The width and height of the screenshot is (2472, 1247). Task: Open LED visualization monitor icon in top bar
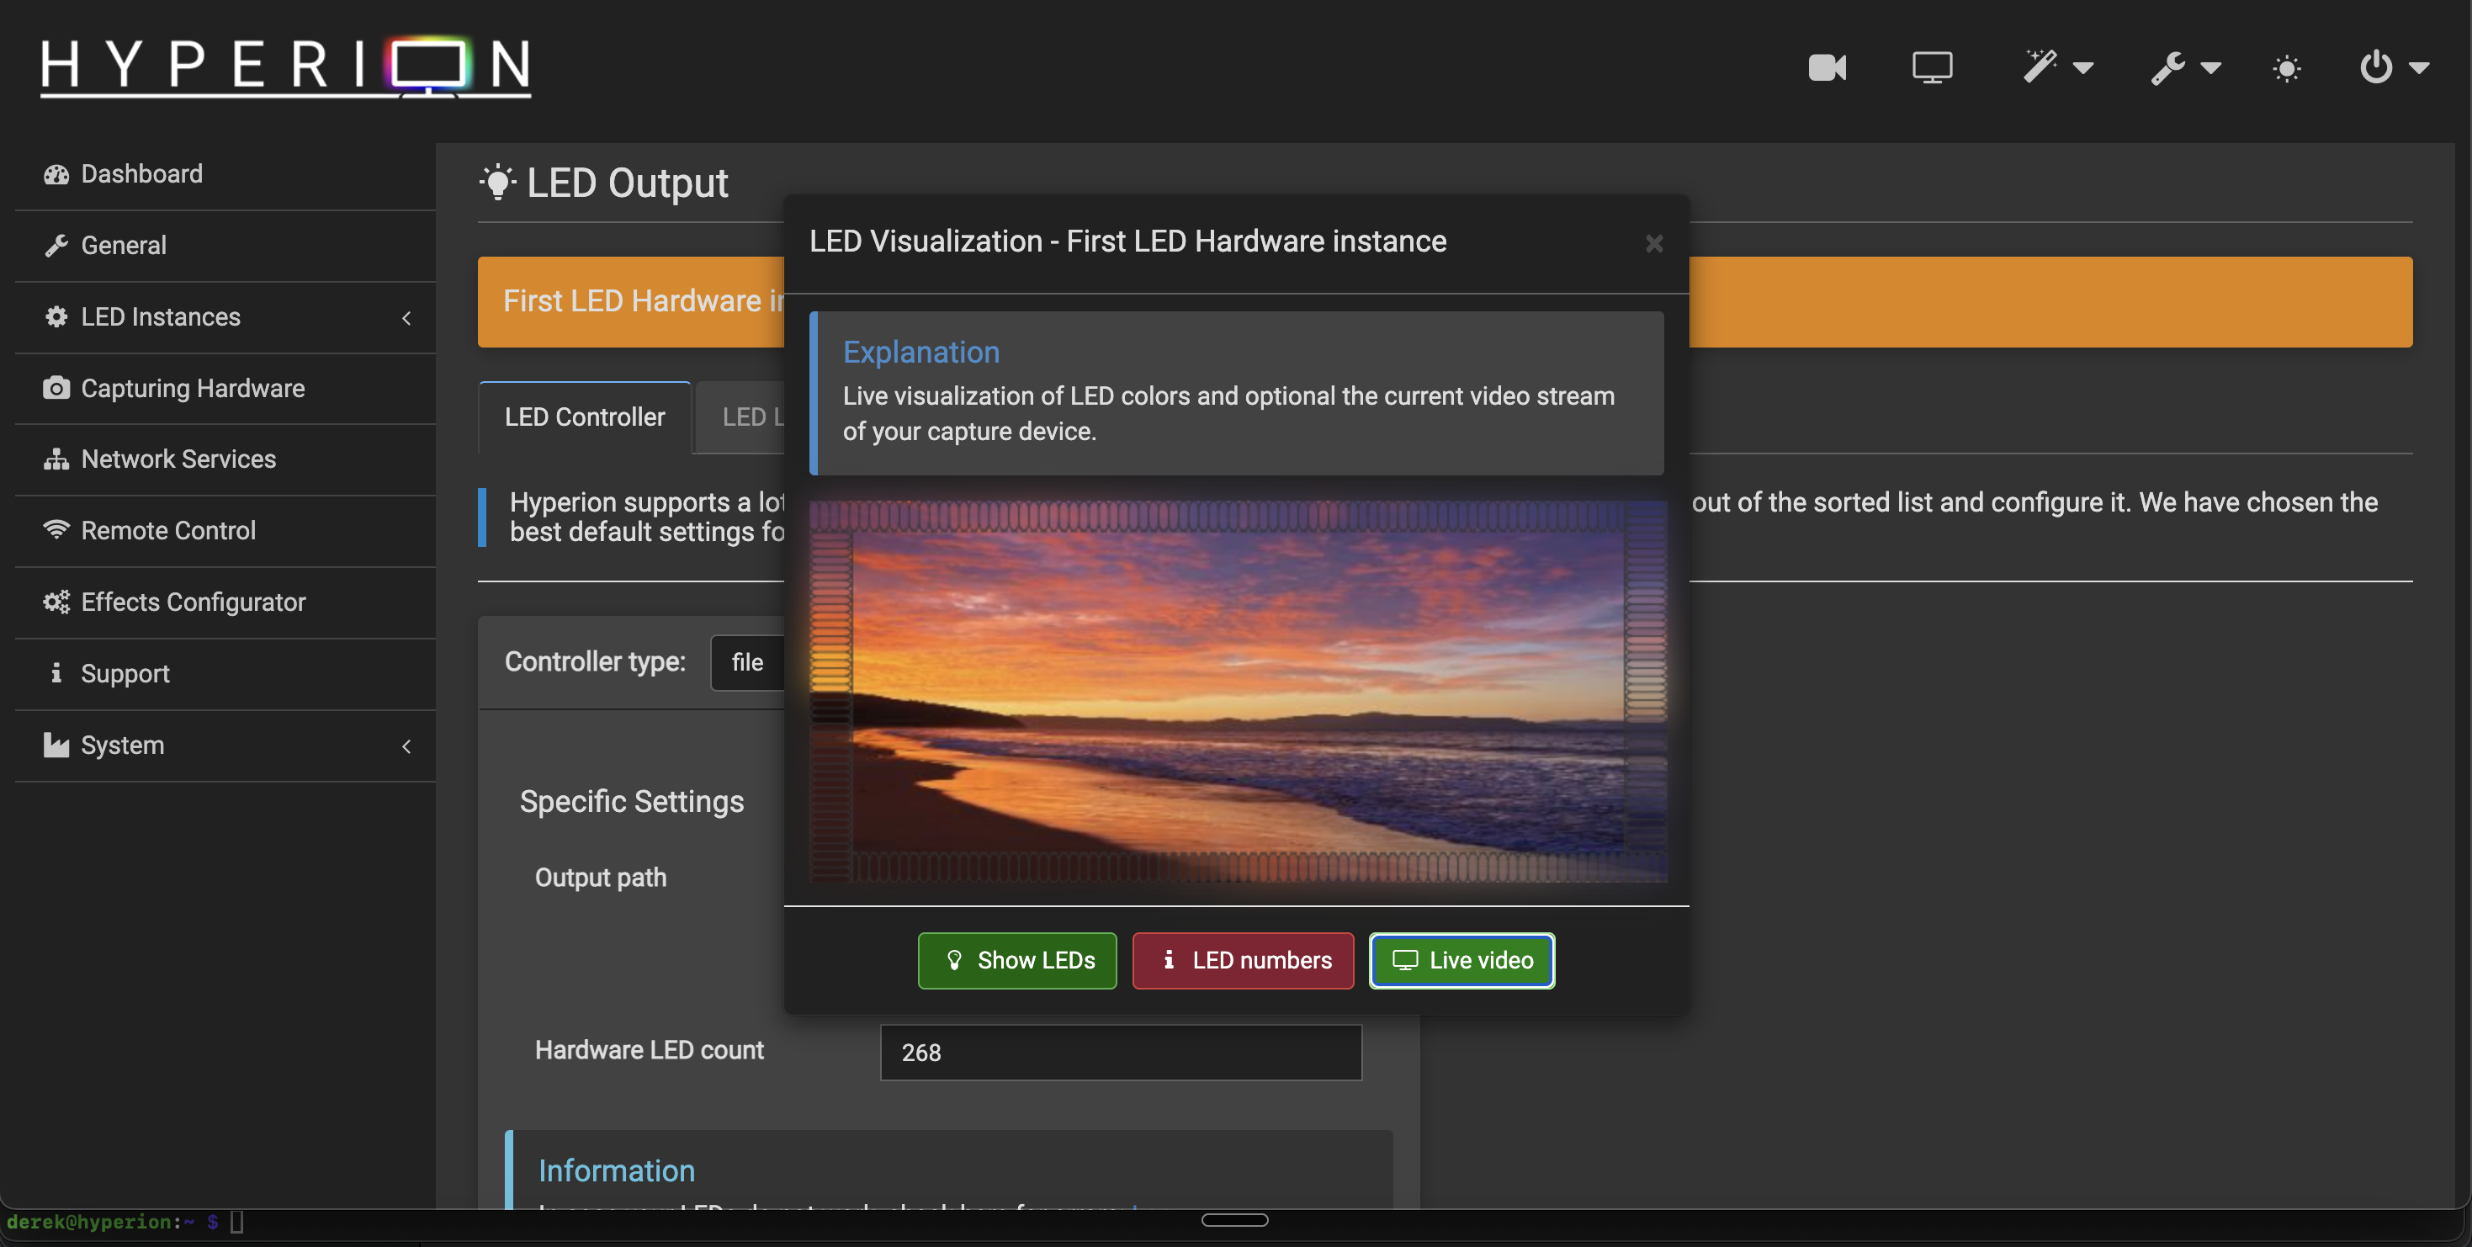1932,67
